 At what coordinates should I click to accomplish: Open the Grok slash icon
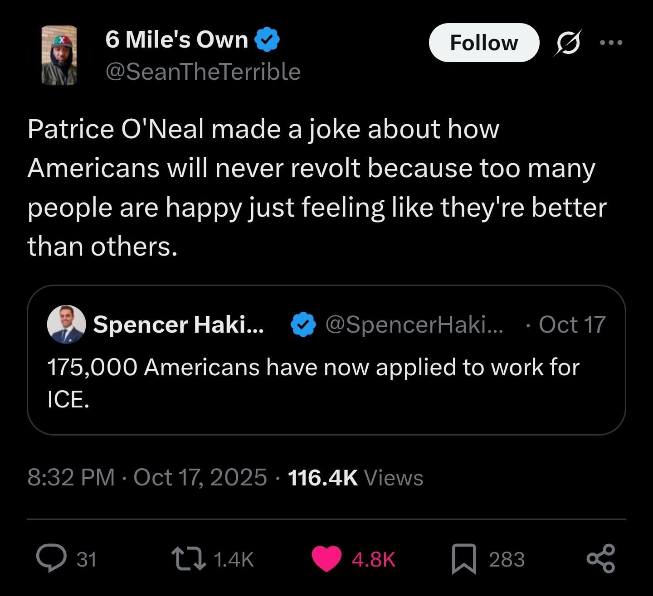(x=567, y=43)
